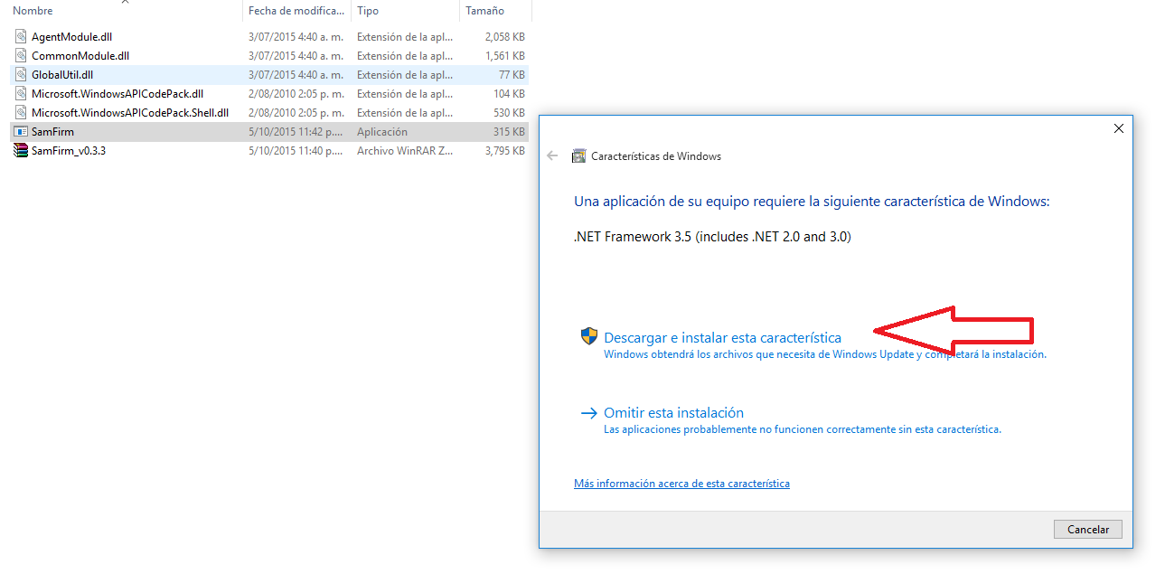Click the Microsoft.WindowsAPICodePack.dll icon
Image resolution: width=1165 pixels, height=574 pixels.
coord(21,93)
